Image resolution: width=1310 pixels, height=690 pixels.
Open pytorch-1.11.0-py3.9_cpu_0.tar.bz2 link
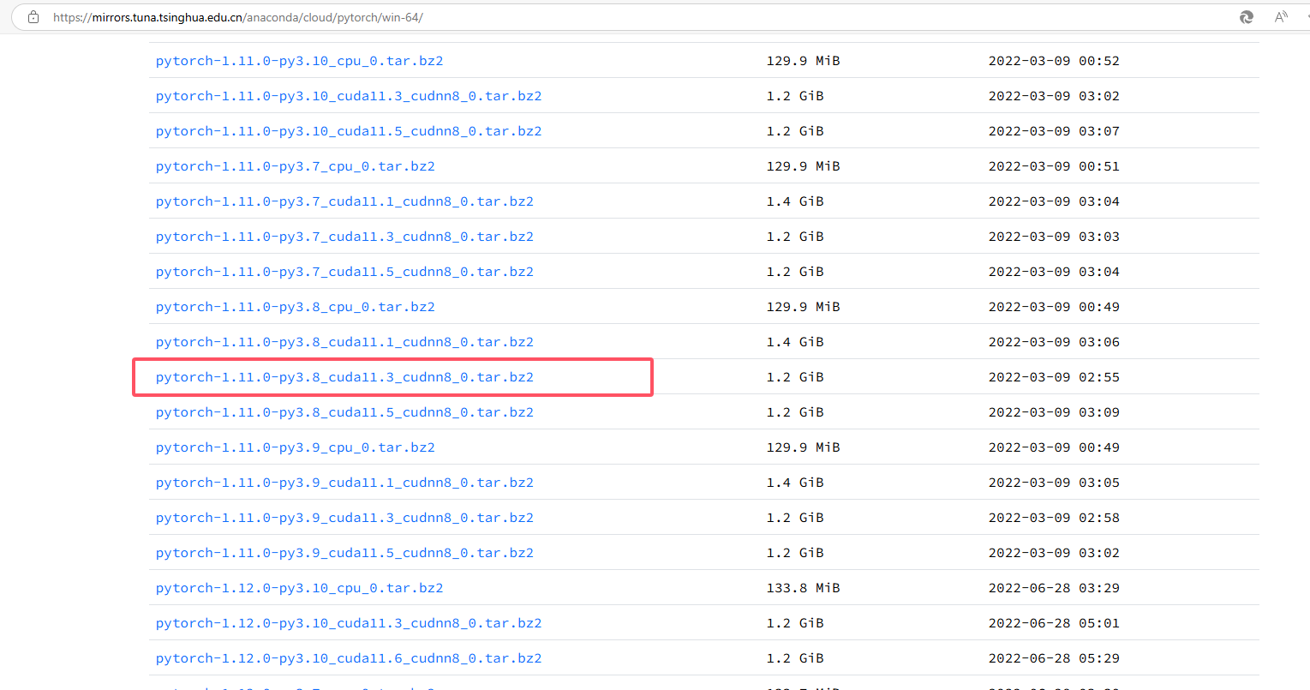click(x=296, y=447)
